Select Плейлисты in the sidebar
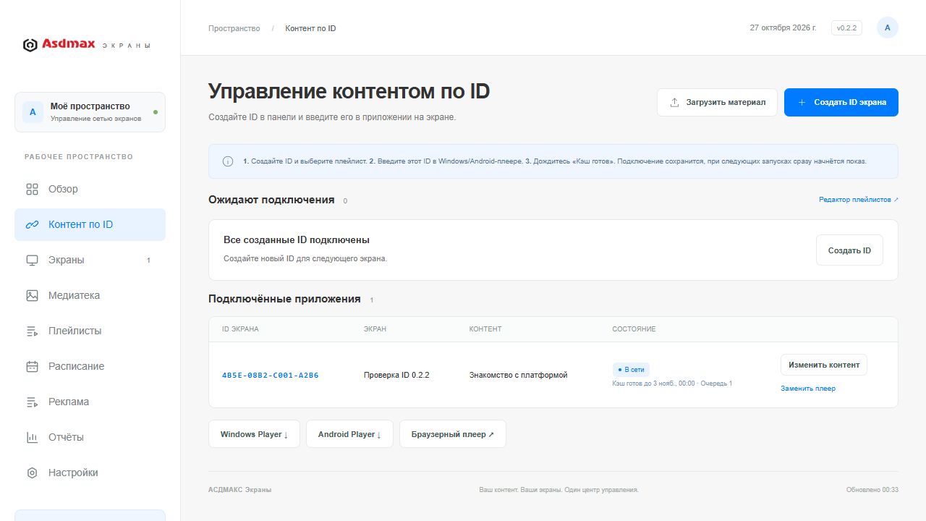Screen dimensions: 926x521 click(x=90, y=331)
